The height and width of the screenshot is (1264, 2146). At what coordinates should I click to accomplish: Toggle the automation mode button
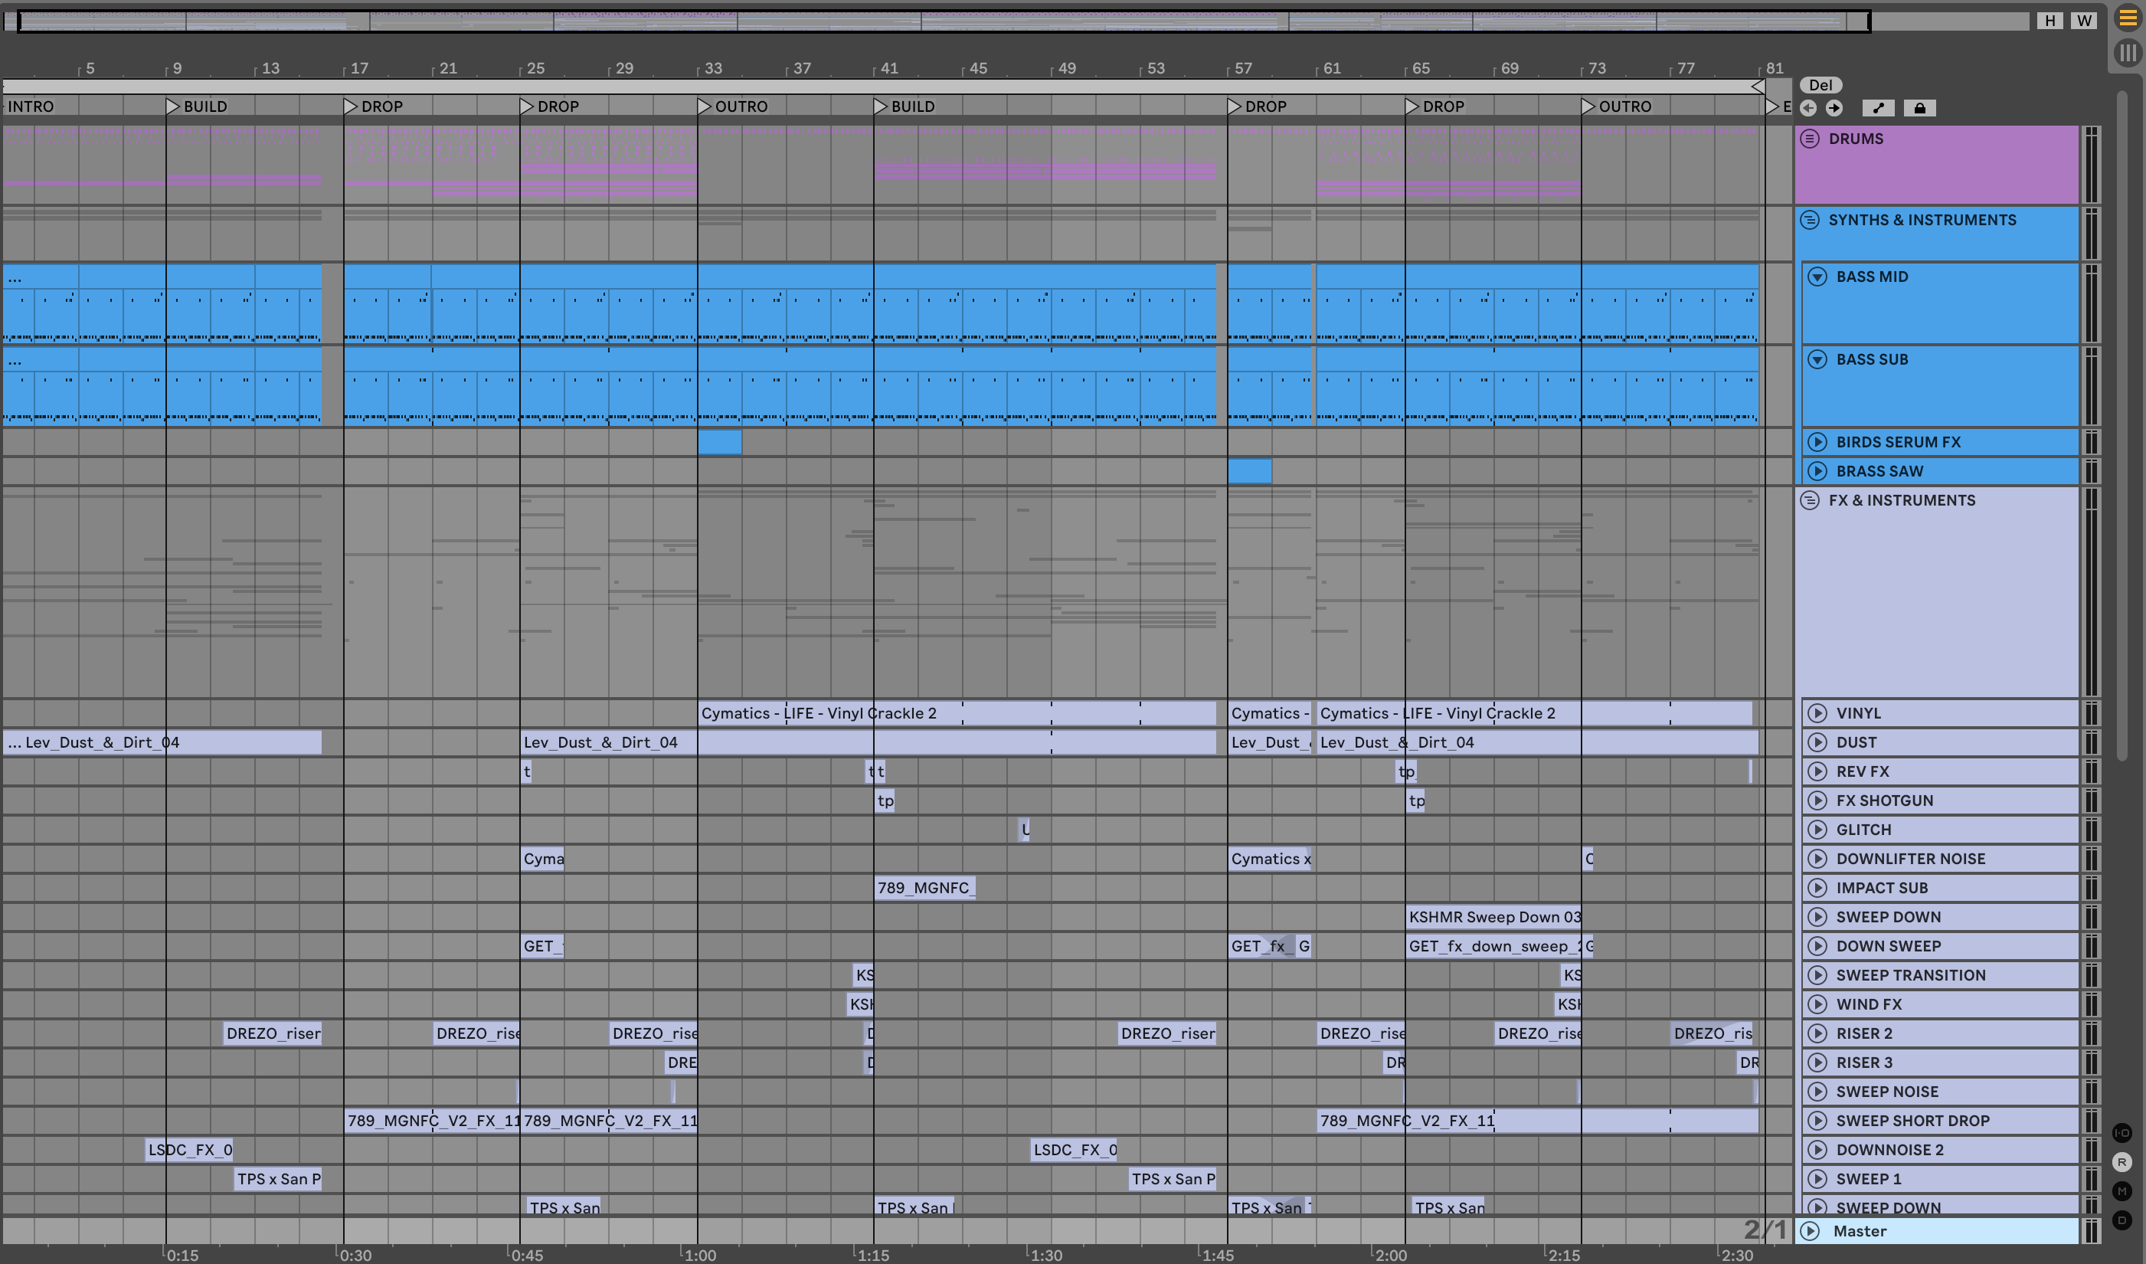click(1878, 108)
